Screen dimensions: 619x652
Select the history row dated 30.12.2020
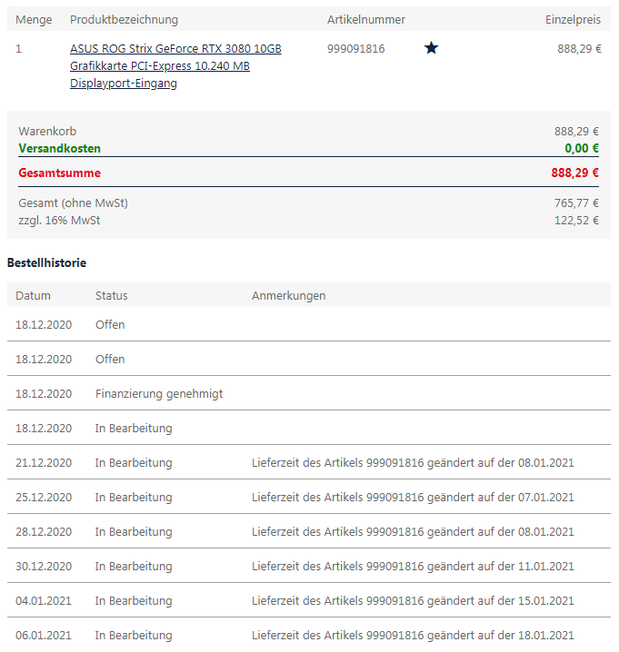(x=309, y=566)
